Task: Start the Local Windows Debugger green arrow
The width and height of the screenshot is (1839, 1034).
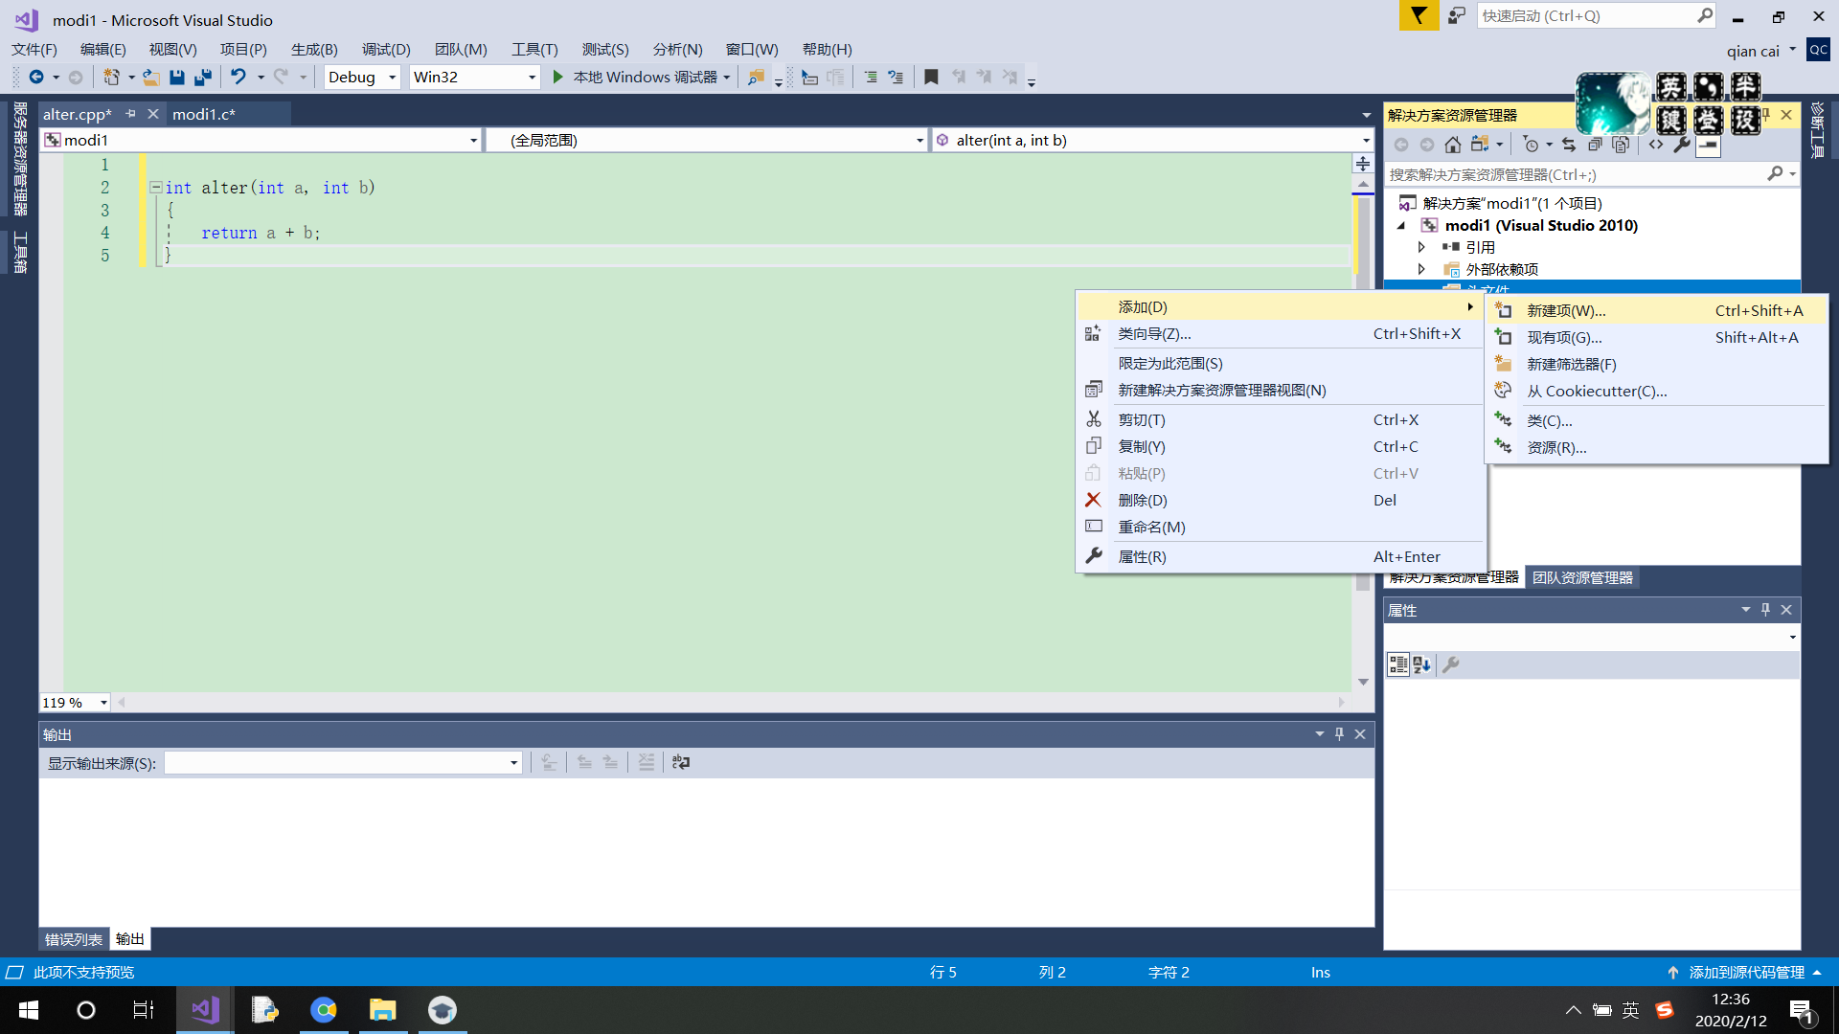Action: click(558, 78)
